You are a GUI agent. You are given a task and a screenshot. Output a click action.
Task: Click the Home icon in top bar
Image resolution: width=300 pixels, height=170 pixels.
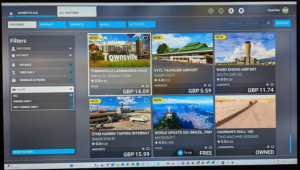[11, 13]
